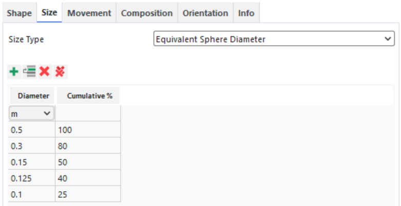
Task: Open the Composition tab
Action: tap(147, 13)
